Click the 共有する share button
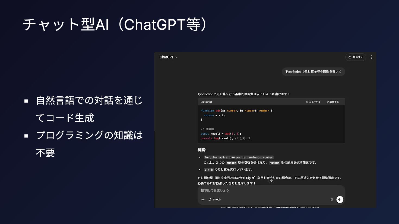The image size is (399, 224). pyautogui.click(x=356, y=57)
